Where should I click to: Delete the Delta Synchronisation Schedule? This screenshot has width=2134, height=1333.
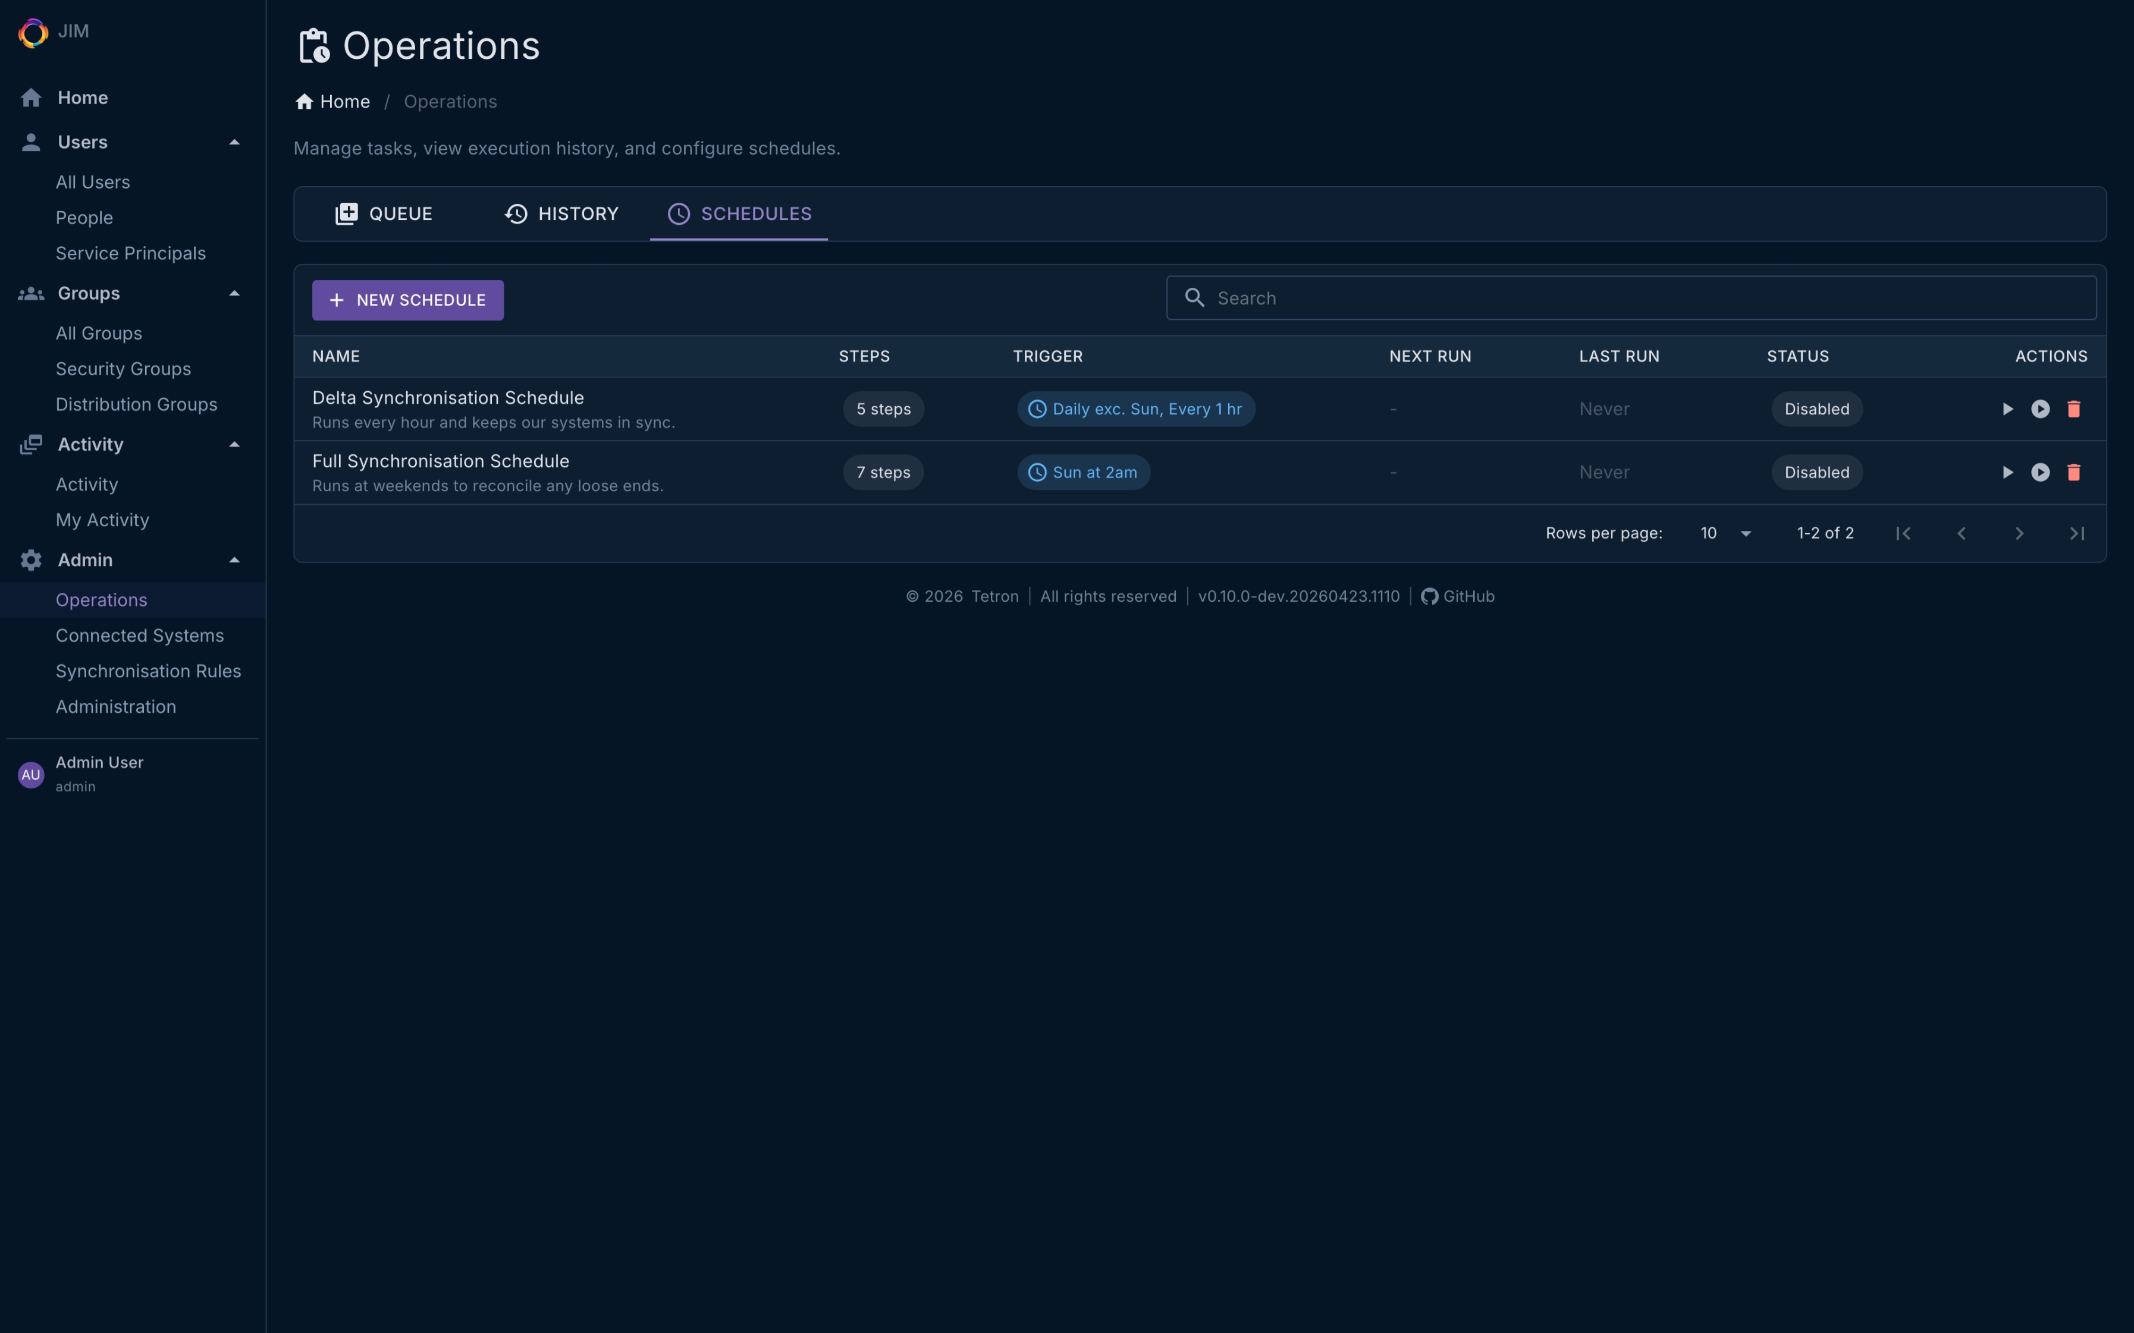point(2073,409)
